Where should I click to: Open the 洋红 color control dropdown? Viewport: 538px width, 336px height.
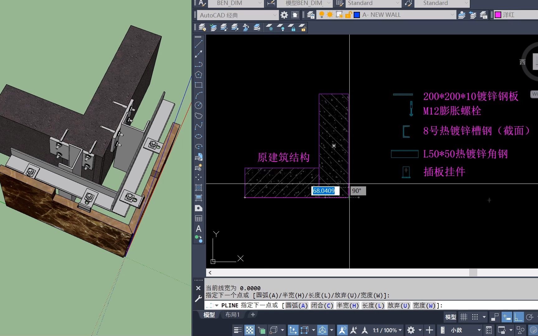pos(516,15)
